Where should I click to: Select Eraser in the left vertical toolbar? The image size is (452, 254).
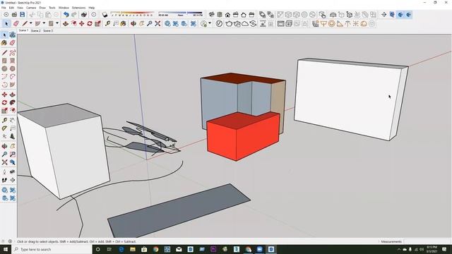pos(13,43)
